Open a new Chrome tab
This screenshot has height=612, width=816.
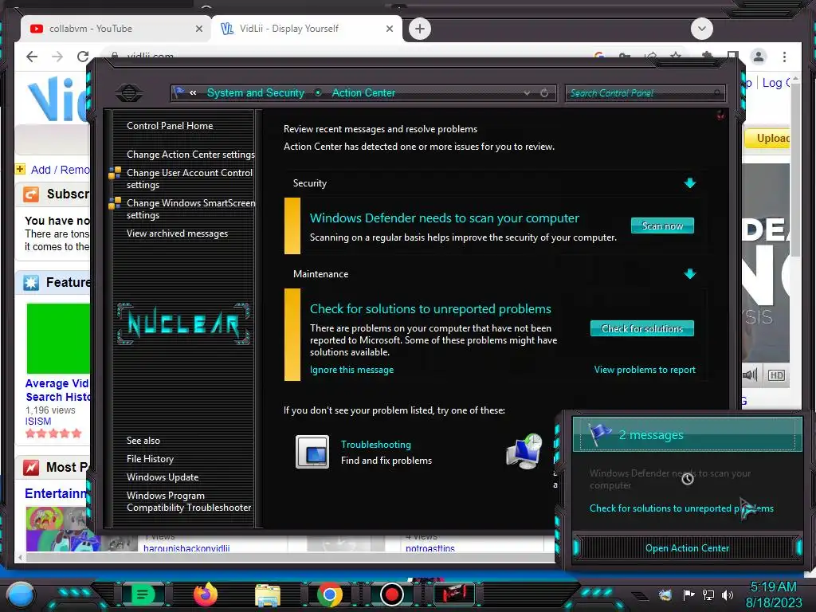tap(420, 29)
